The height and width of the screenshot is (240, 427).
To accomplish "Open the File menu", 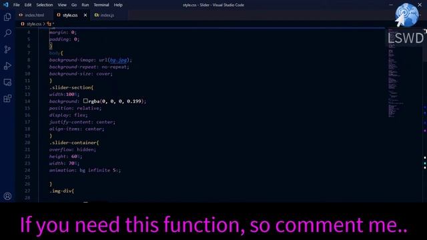I will [x=16, y=5].
